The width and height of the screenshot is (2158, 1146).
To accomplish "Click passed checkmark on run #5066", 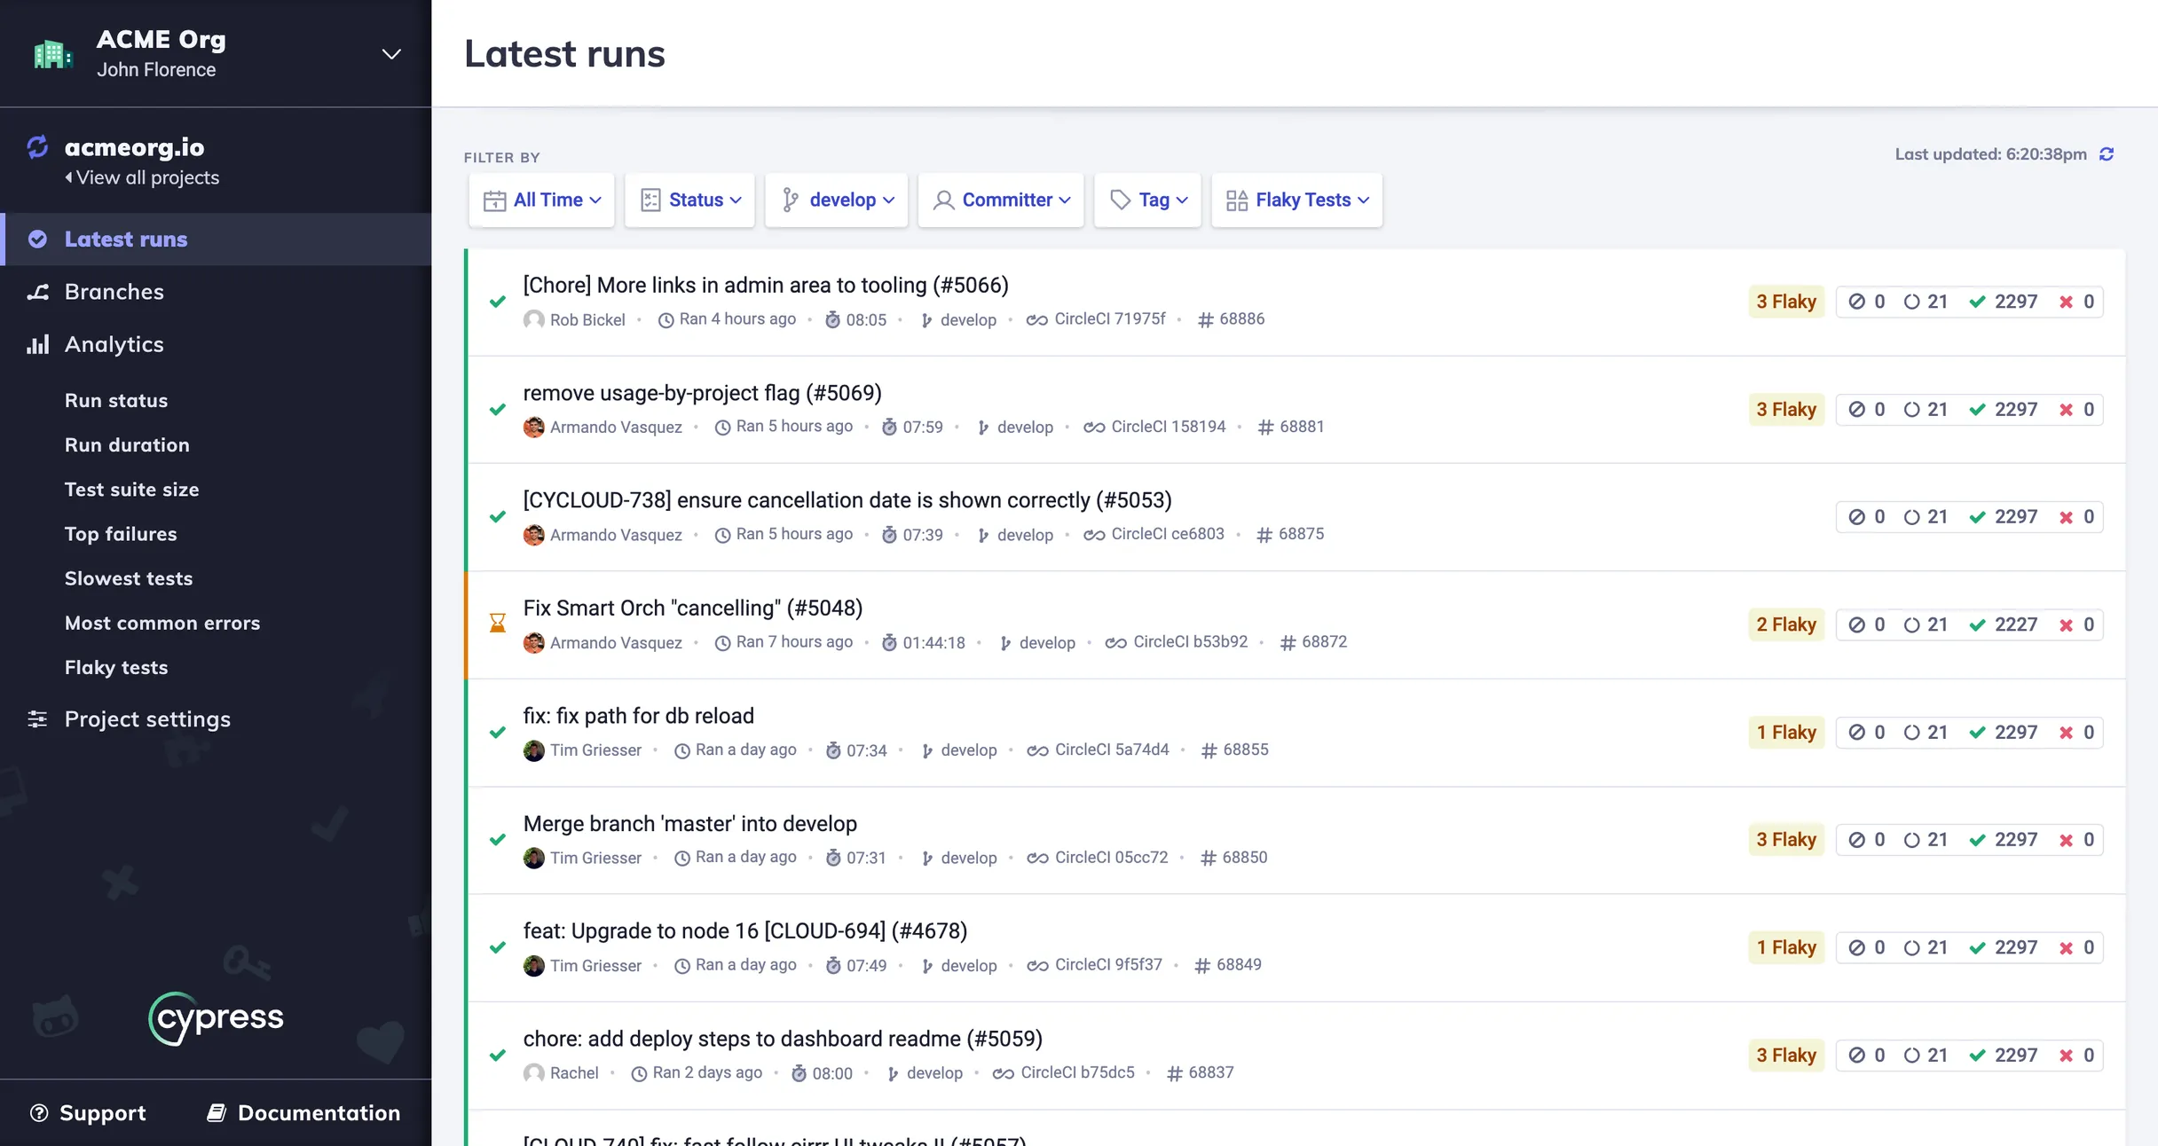I will click(x=498, y=302).
